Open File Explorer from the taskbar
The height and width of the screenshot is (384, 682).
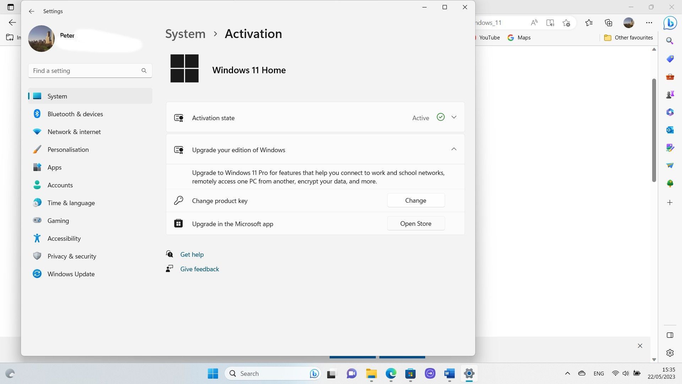coord(371,374)
